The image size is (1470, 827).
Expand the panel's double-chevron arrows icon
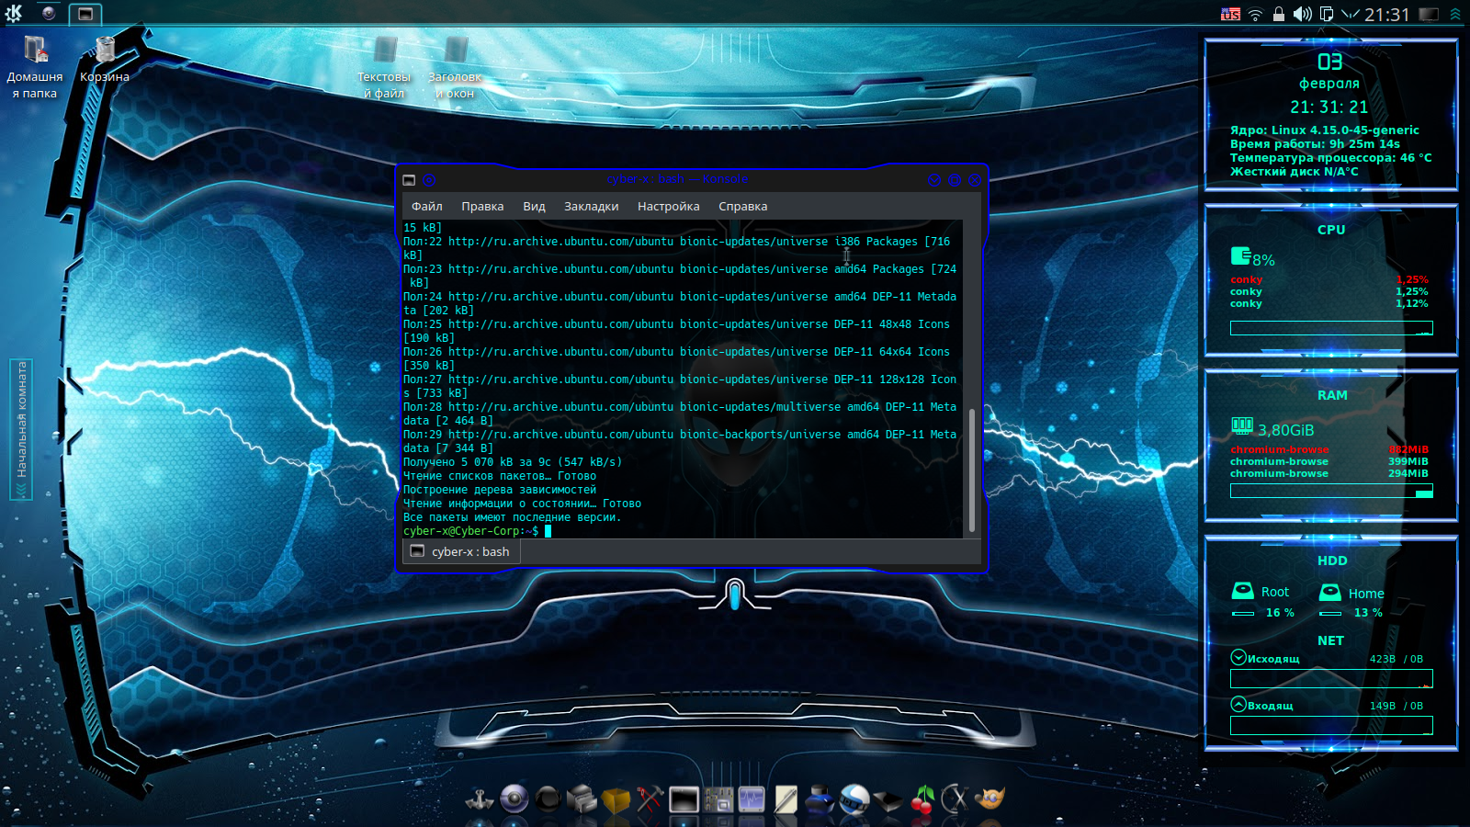tap(1455, 14)
